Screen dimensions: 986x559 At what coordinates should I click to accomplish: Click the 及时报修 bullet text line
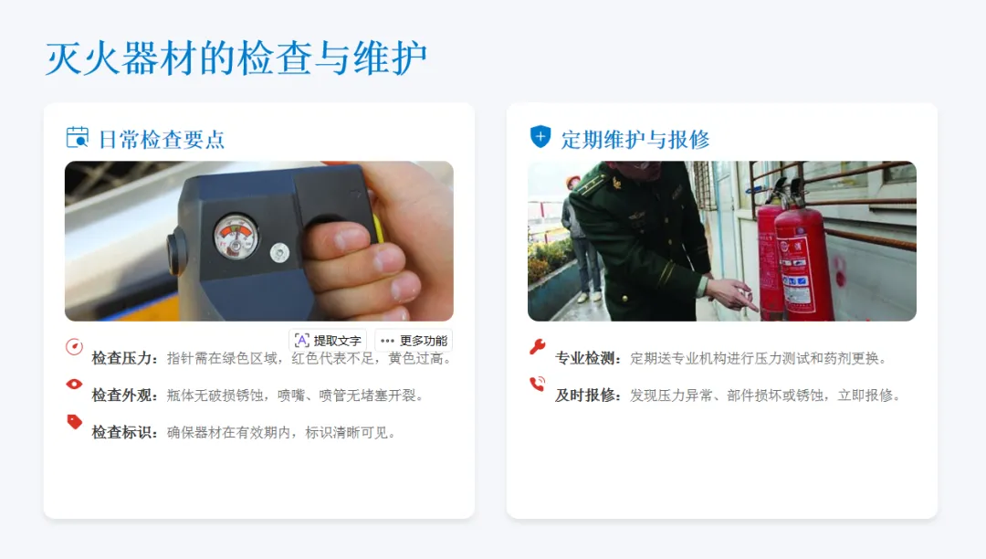pos(729,396)
